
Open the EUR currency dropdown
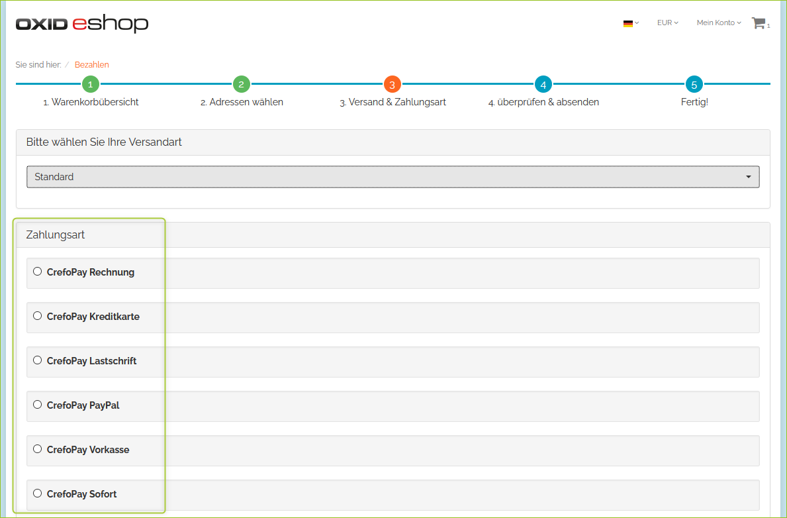click(668, 23)
